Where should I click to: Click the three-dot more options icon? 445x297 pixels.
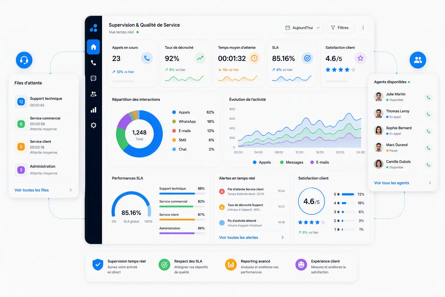[x=363, y=28]
